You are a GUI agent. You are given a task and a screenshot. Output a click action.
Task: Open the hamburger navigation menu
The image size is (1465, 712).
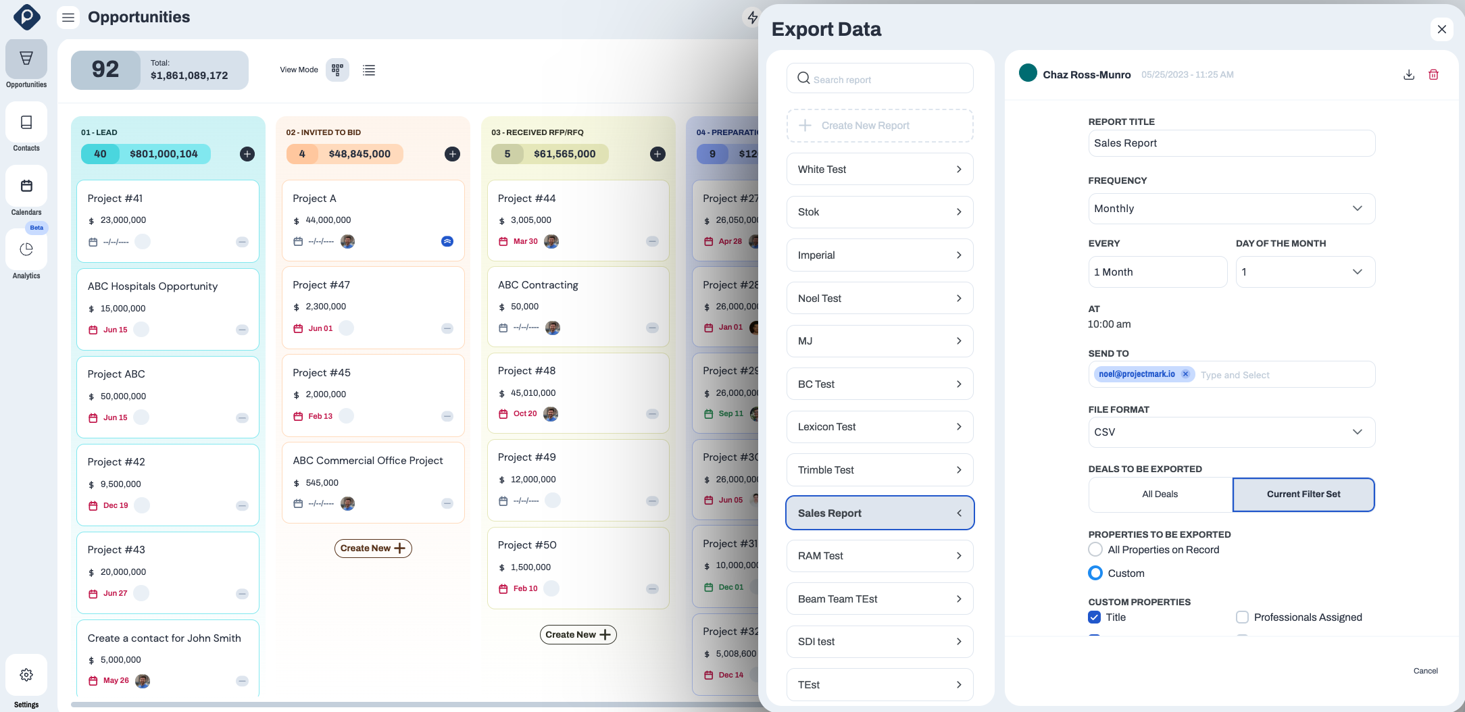coord(68,18)
